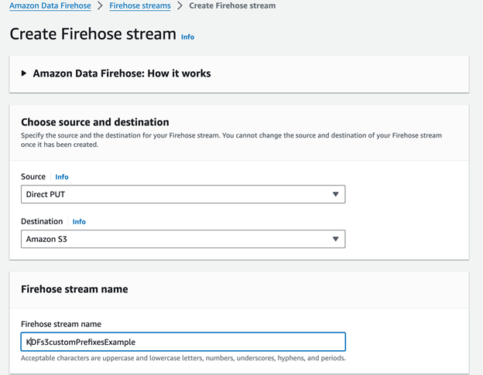This screenshot has height=375, width=483.
Task: Open Info link beside page title
Action: point(187,36)
